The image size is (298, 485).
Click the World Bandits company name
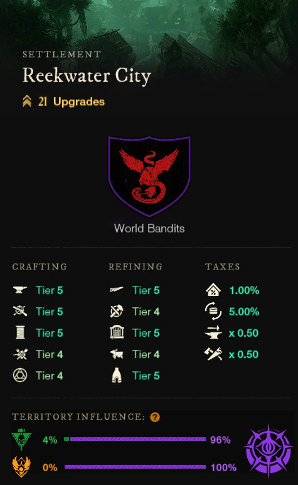(149, 228)
